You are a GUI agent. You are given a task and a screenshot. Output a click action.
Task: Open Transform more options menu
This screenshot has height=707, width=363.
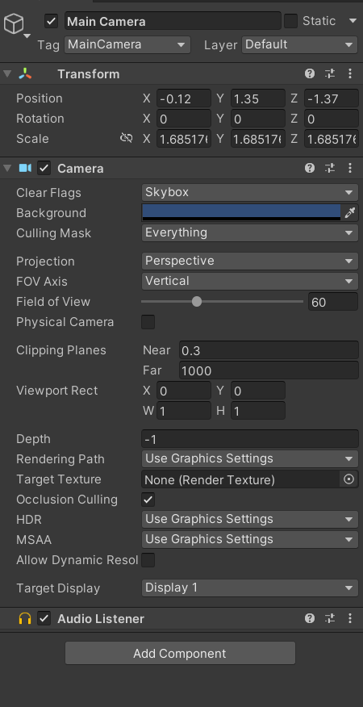[x=350, y=74]
